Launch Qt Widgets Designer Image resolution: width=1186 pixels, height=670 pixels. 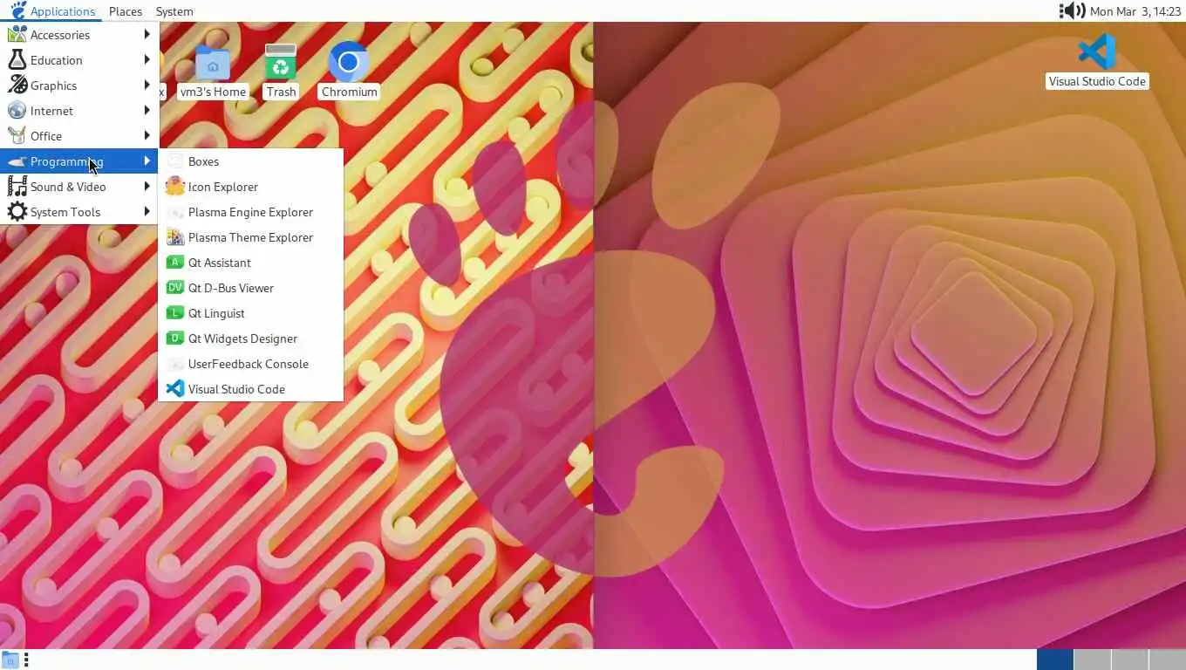[250, 338]
